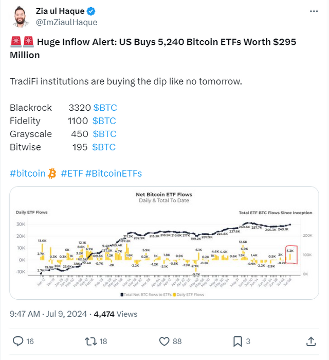This screenshot has width=329, height=360.
Task: Click the reply comment icon
Action: (18, 341)
